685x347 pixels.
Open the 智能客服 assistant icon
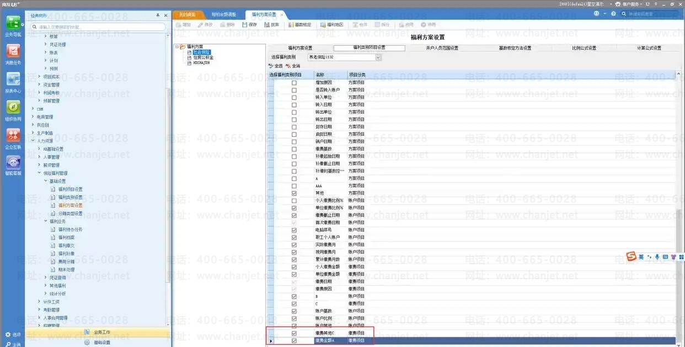(13, 163)
